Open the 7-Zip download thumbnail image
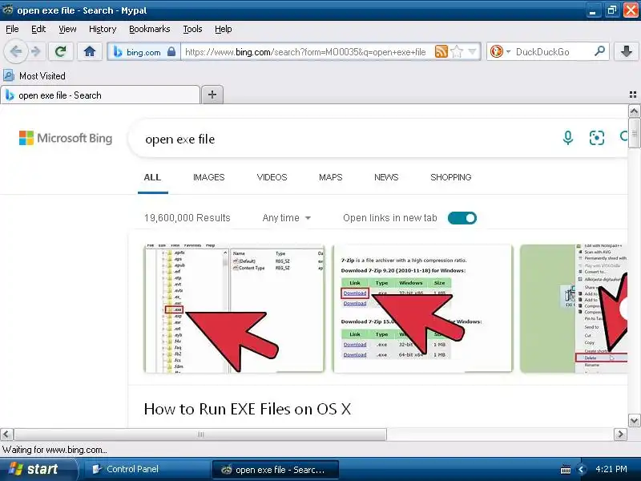The width and height of the screenshot is (641, 481). pyautogui.click(x=422, y=309)
